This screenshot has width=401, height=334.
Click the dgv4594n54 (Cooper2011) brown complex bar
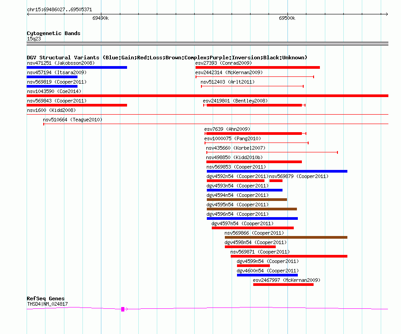(x=247, y=200)
